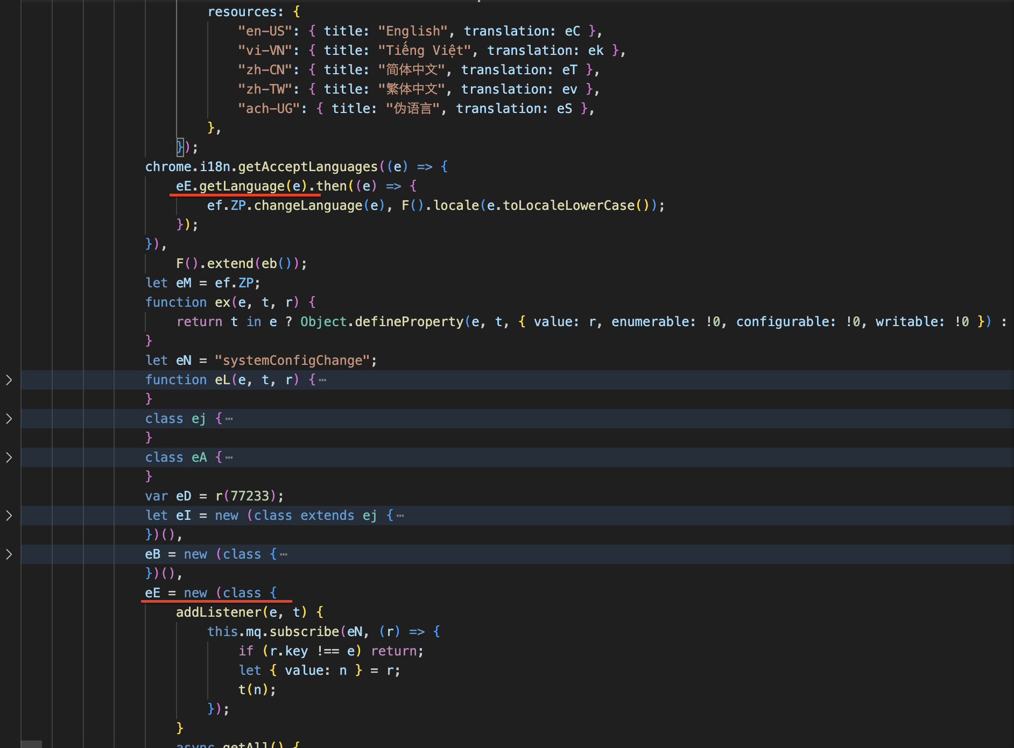Screen dimensions: 1014x748
Task: Click the changeLanguage method name
Action: click(x=308, y=206)
